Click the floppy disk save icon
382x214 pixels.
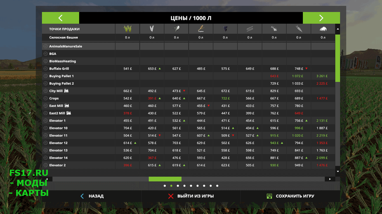[269, 196]
